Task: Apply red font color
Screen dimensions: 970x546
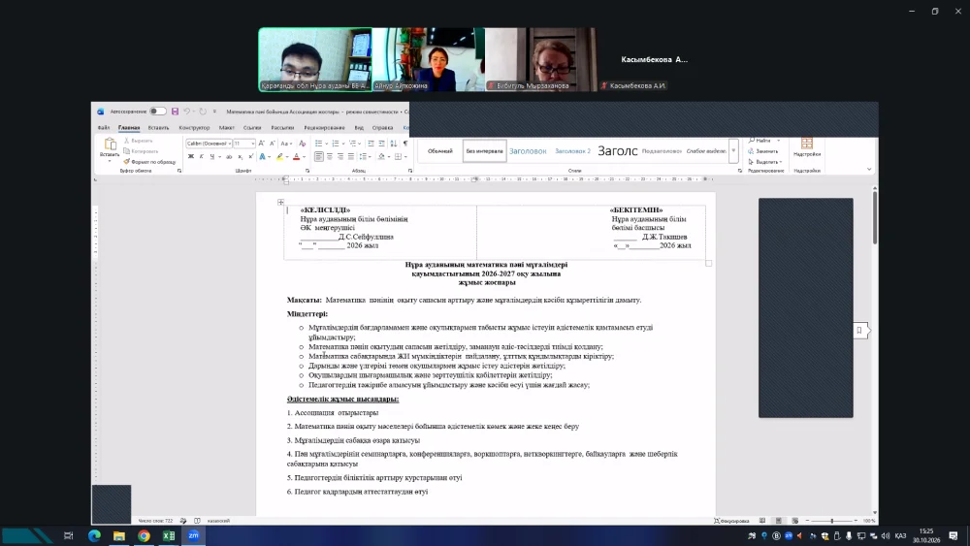Action: [x=296, y=157]
